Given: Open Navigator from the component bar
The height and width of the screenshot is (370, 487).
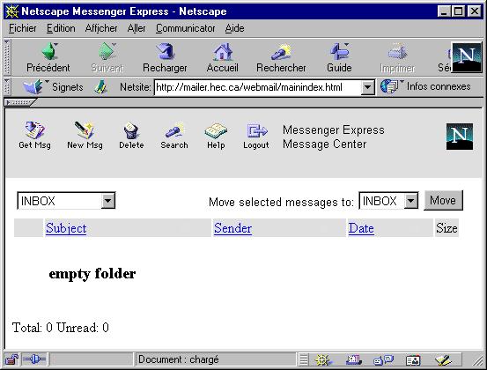Looking at the screenshot, I should (x=322, y=360).
